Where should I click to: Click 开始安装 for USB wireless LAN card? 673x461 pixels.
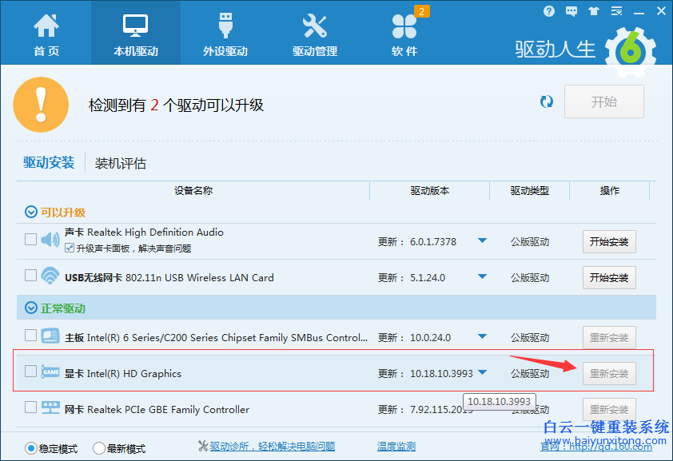tap(609, 277)
